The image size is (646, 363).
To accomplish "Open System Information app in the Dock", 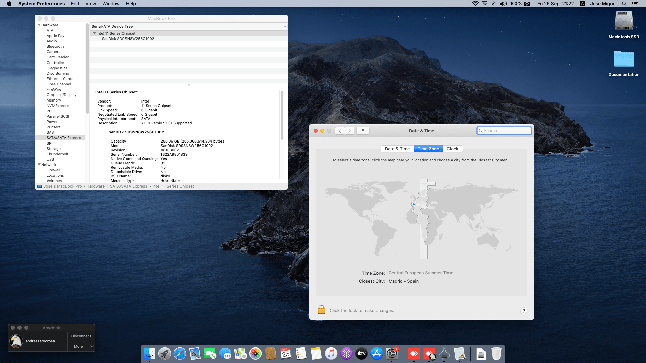I will (x=444, y=354).
